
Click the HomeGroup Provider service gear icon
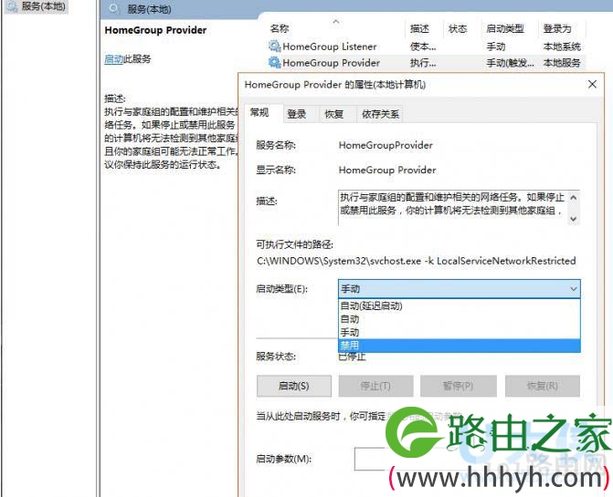pyautogui.click(x=274, y=62)
